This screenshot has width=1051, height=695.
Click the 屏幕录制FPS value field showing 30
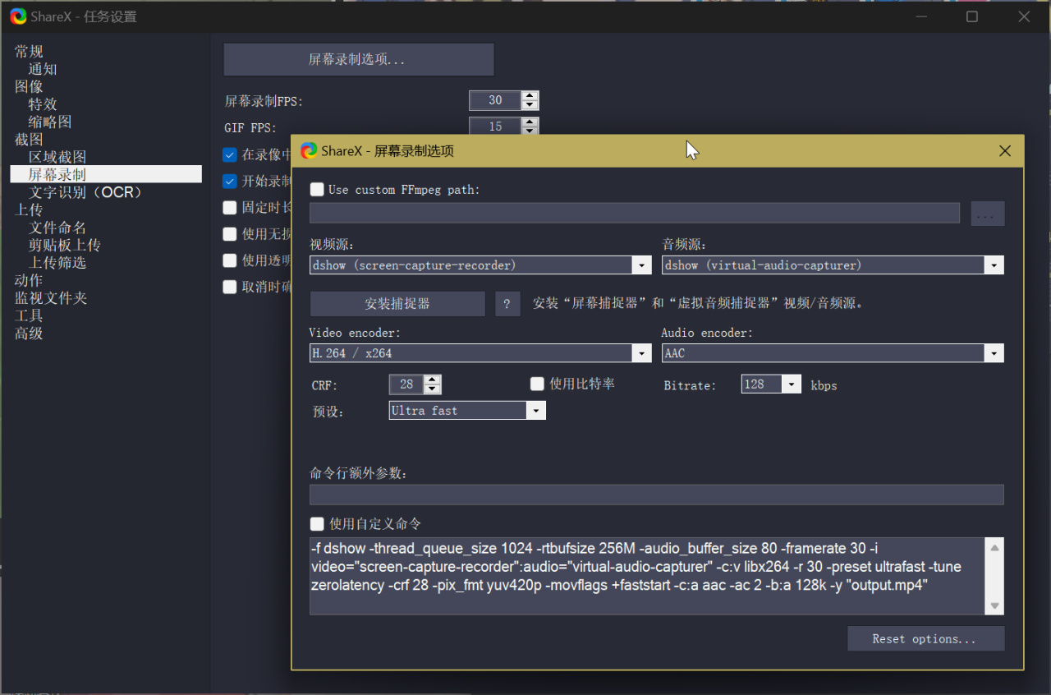(495, 100)
